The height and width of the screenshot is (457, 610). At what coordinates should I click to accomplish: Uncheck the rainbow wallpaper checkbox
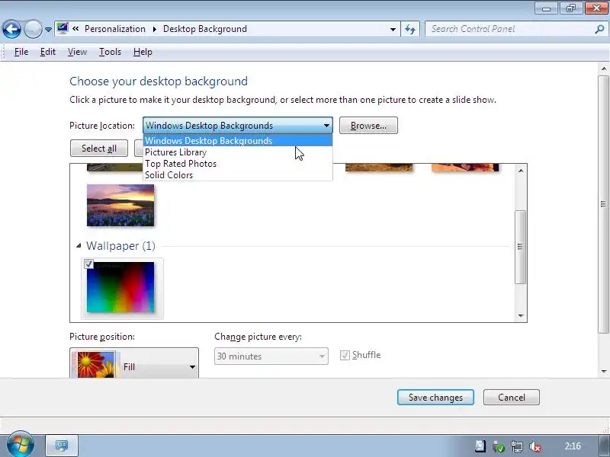pos(88,264)
